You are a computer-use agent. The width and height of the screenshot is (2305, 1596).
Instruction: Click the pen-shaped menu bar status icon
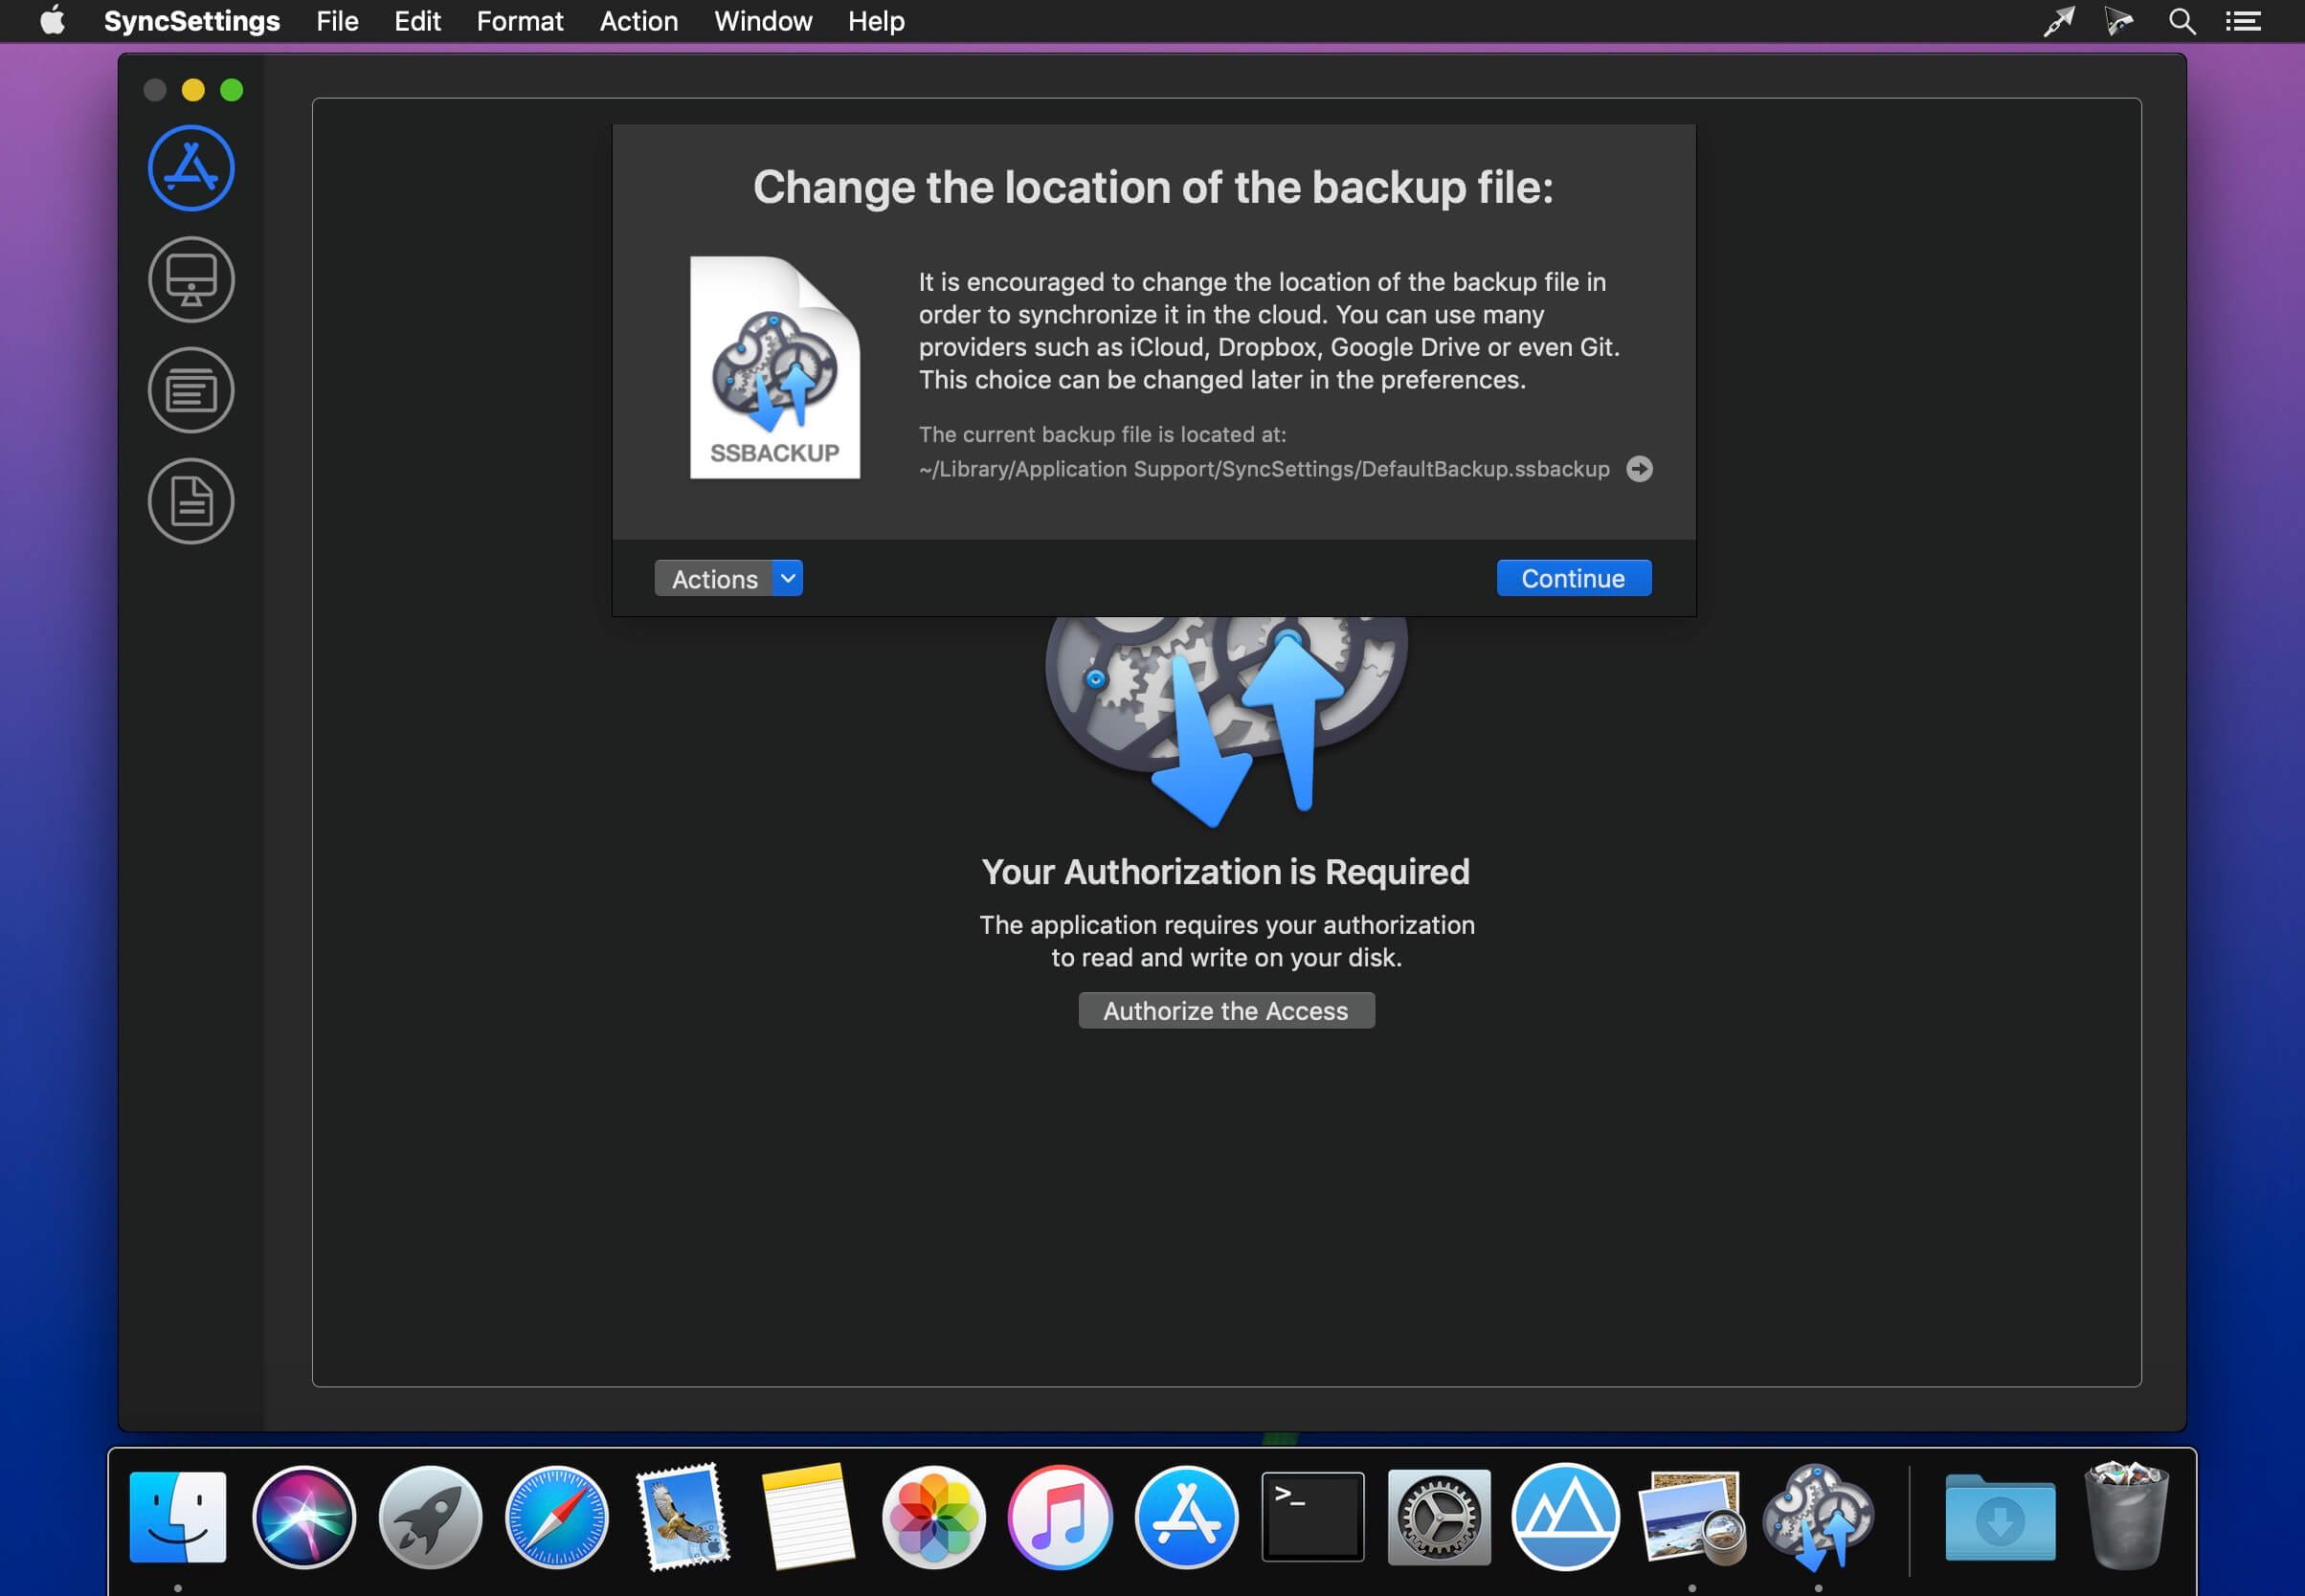pos(2058,21)
